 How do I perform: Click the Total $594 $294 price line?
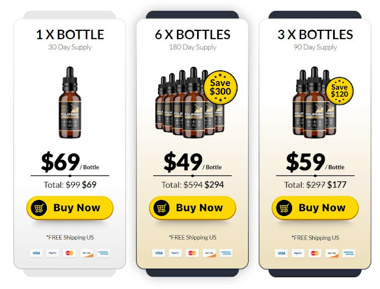[192, 185]
